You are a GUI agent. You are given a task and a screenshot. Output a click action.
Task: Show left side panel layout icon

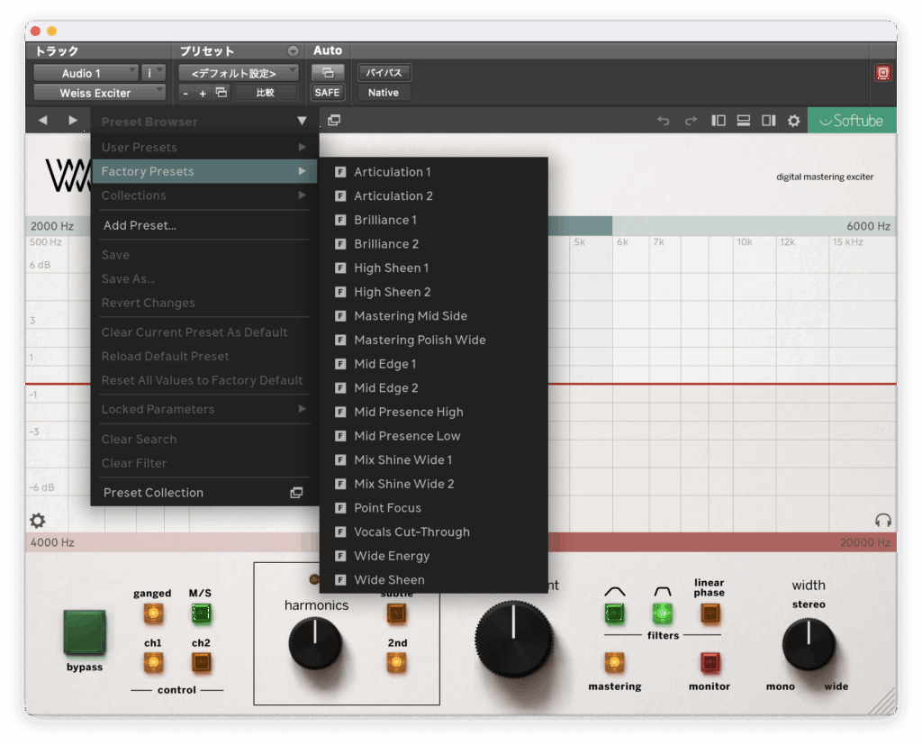[x=718, y=121]
